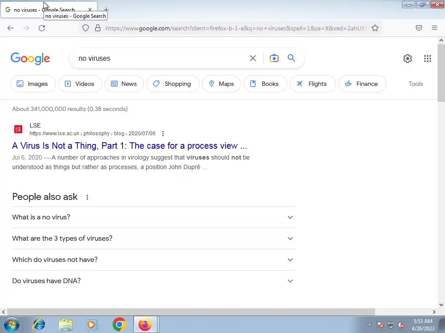Select the Books filter
Viewport: 445px width, 333px height.
click(265, 84)
